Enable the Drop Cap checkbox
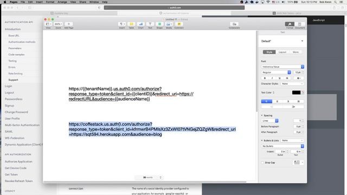Image resolution: width=347 pixels, height=195 pixels. point(262,162)
